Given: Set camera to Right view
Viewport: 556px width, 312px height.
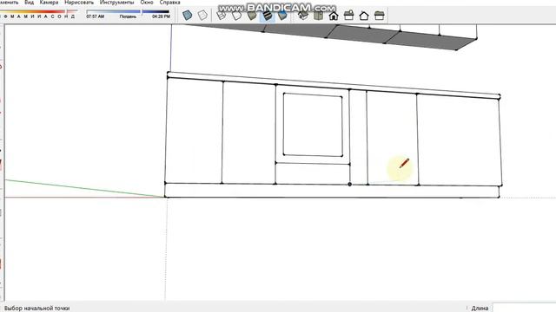Looking at the screenshot, I should point(348,16).
